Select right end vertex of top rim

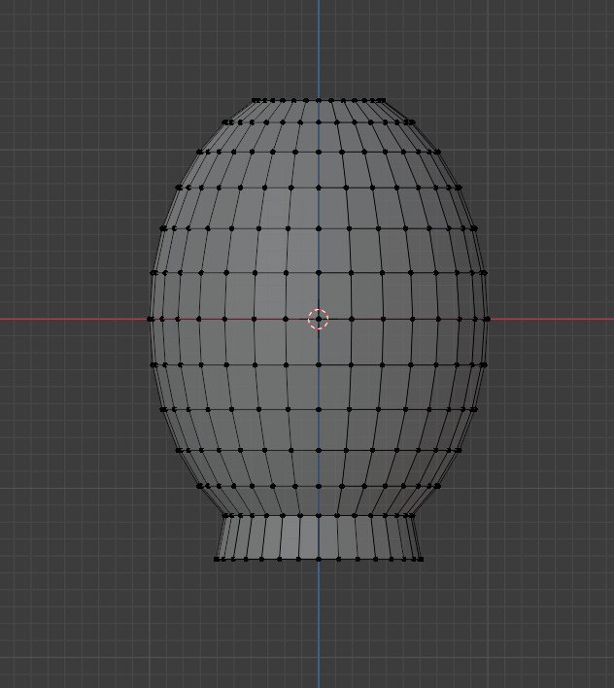[384, 100]
